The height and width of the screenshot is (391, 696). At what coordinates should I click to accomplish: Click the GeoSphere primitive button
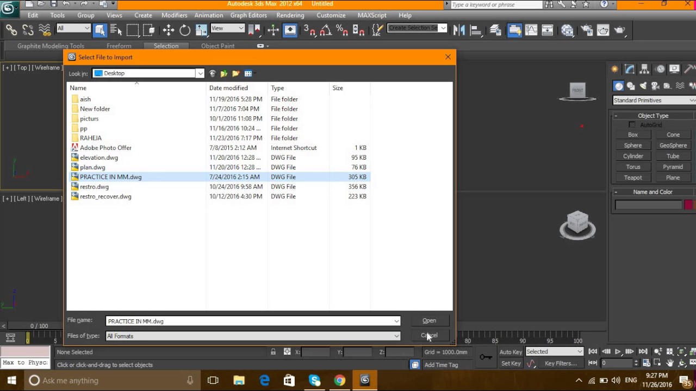pyautogui.click(x=673, y=146)
